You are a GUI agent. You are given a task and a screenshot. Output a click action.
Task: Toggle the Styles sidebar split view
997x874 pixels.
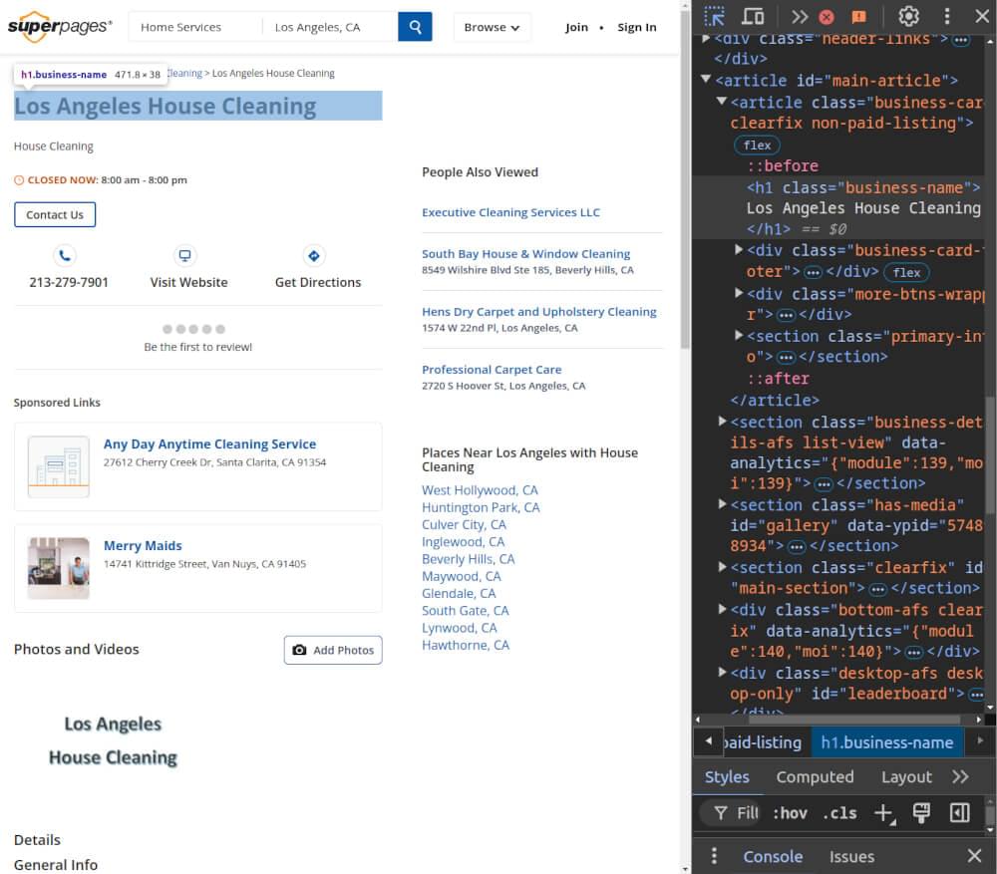coord(959,812)
